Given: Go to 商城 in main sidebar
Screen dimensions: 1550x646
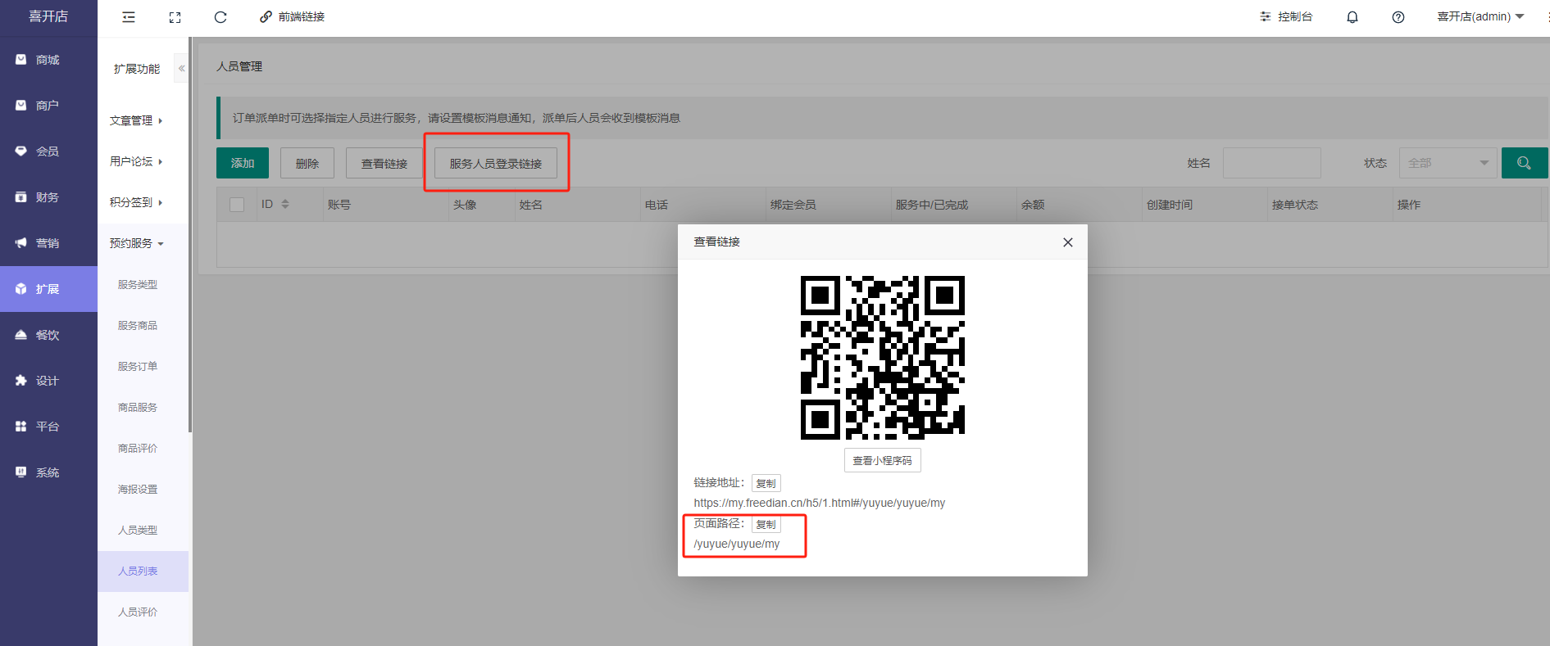Looking at the screenshot, I should click(x=48, y=60).
